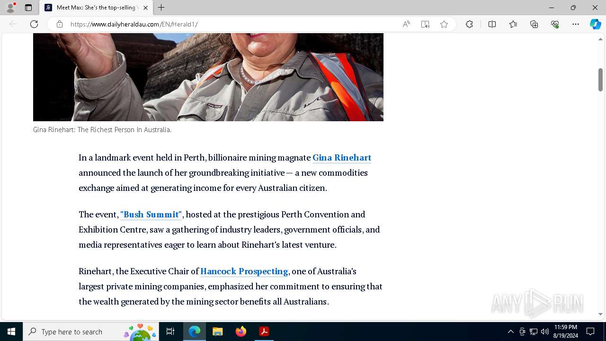The image size is (606, 341).
Task: Click the taskbar search box
Action: point(91,332)
